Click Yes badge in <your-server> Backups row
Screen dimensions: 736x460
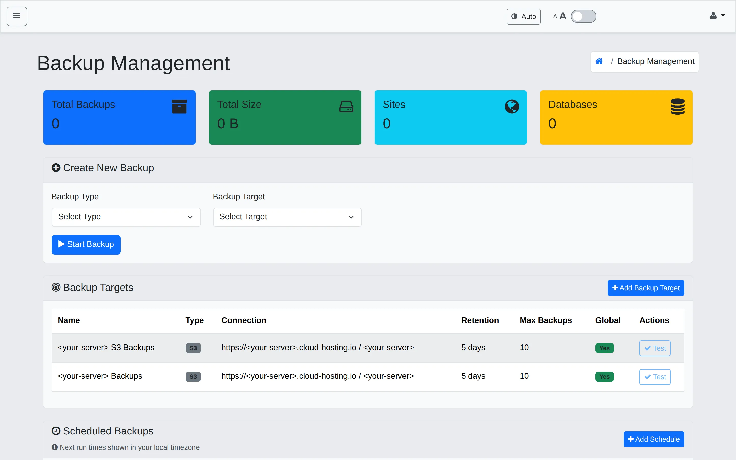click(x=604, y=377)
